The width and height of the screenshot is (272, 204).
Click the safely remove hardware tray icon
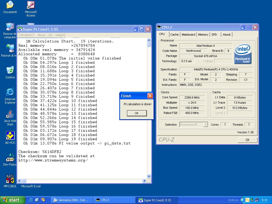coord(252,200)
